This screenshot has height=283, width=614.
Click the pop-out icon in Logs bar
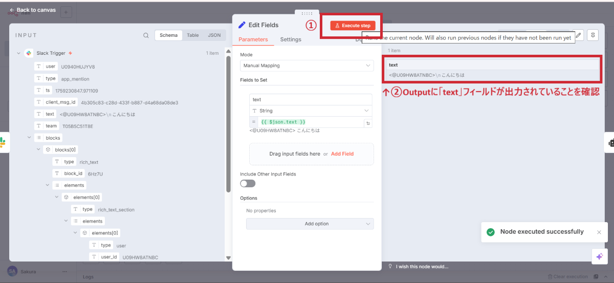[597, 277]
